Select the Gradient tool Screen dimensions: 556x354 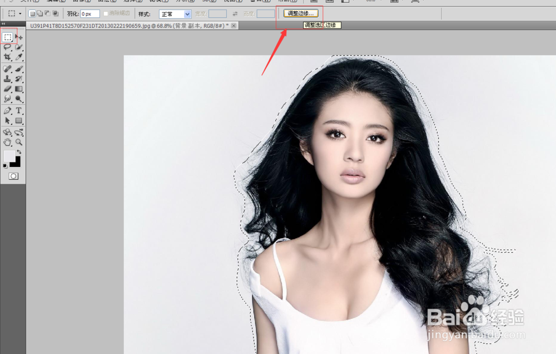pyautogui.click(x=19, y=88)
